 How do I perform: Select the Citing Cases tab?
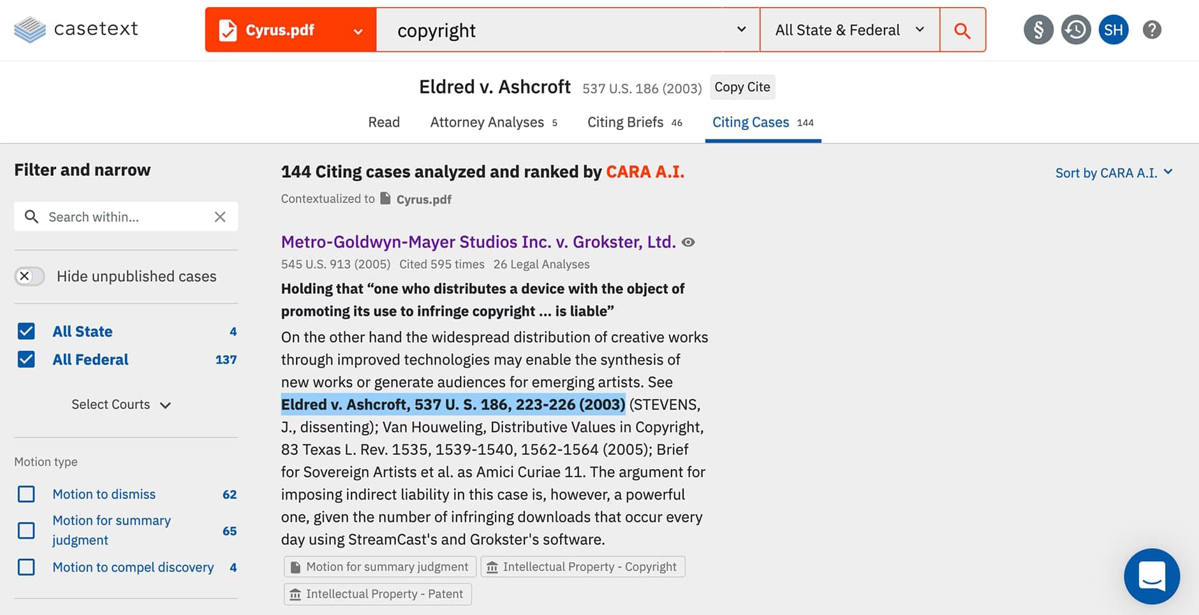(x=763, y=122)
